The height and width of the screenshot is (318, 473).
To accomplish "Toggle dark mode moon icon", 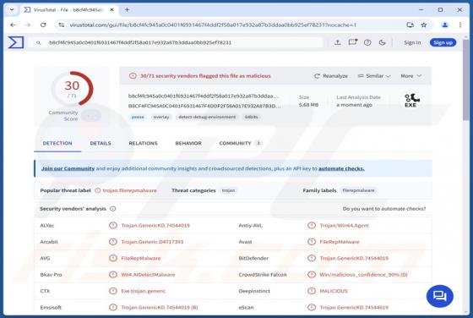I will 382,42.
